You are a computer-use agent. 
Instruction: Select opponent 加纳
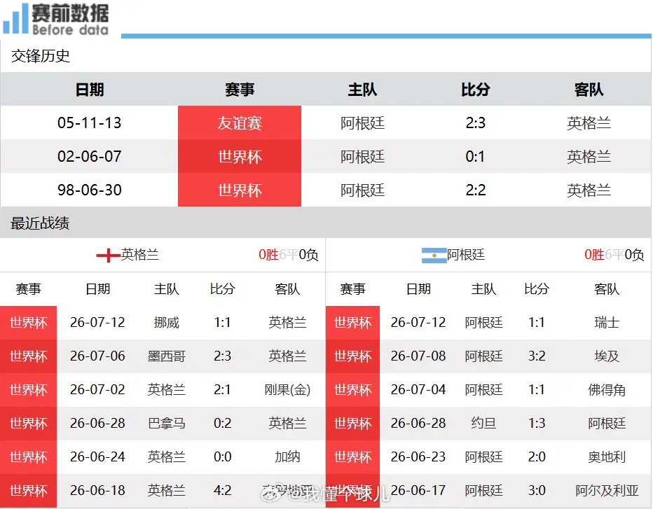[x=287, y=457]
